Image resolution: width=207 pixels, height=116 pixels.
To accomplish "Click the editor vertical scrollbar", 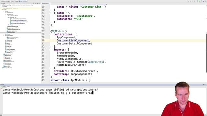I will [206, 53].
